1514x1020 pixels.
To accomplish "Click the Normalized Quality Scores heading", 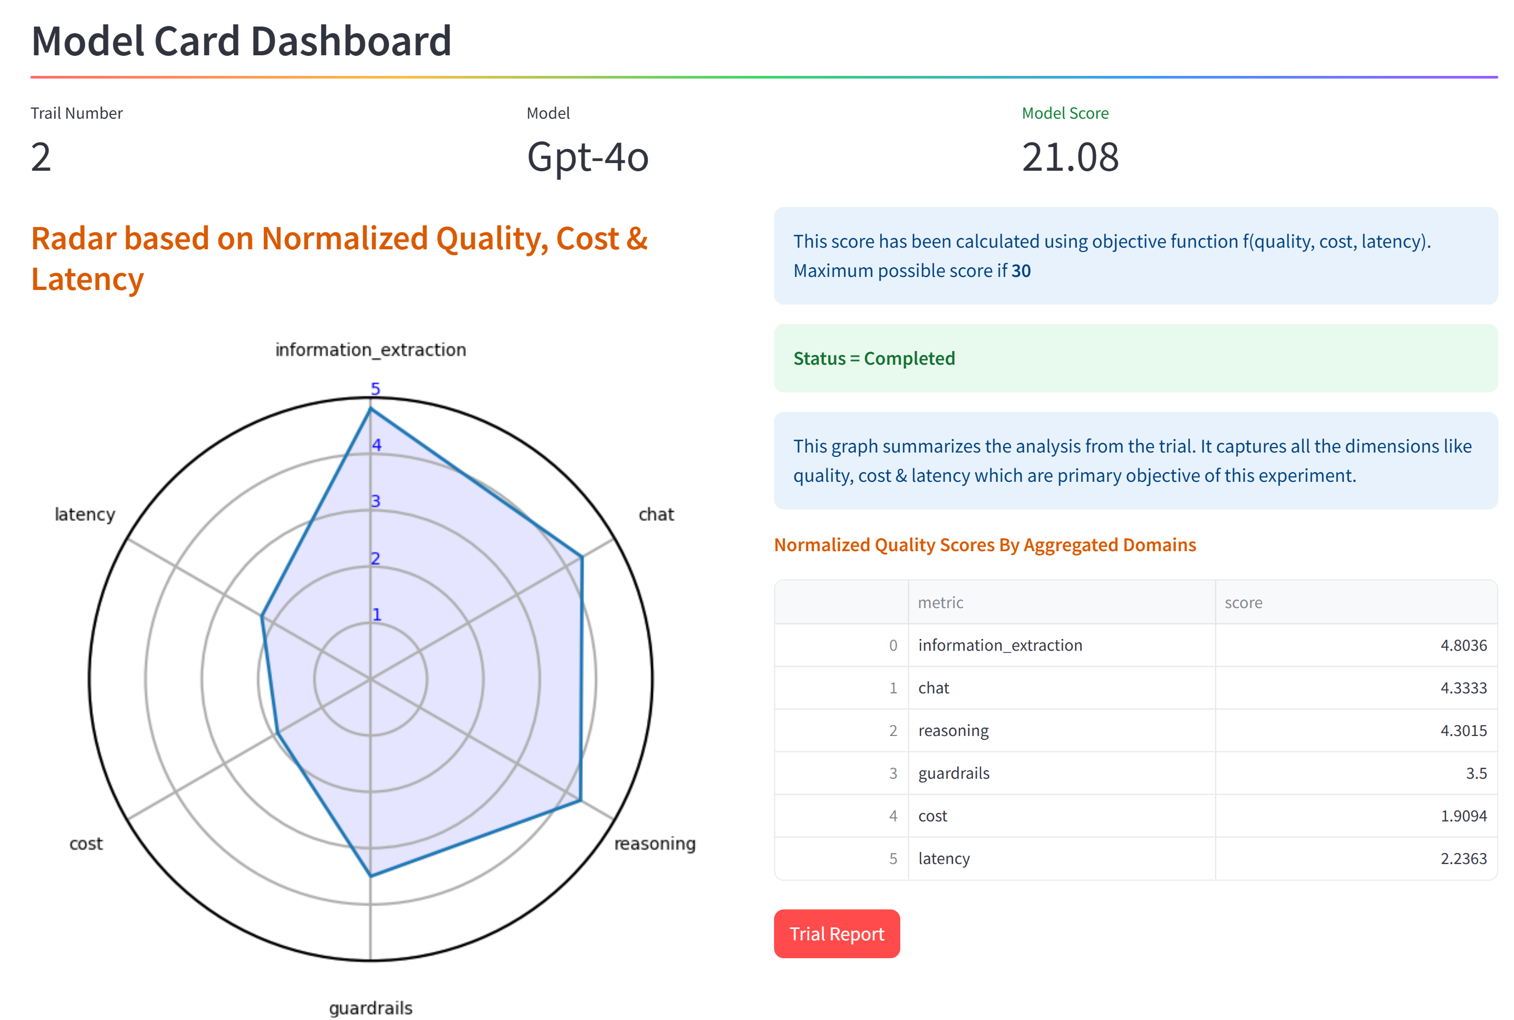I will pos(984,545).
